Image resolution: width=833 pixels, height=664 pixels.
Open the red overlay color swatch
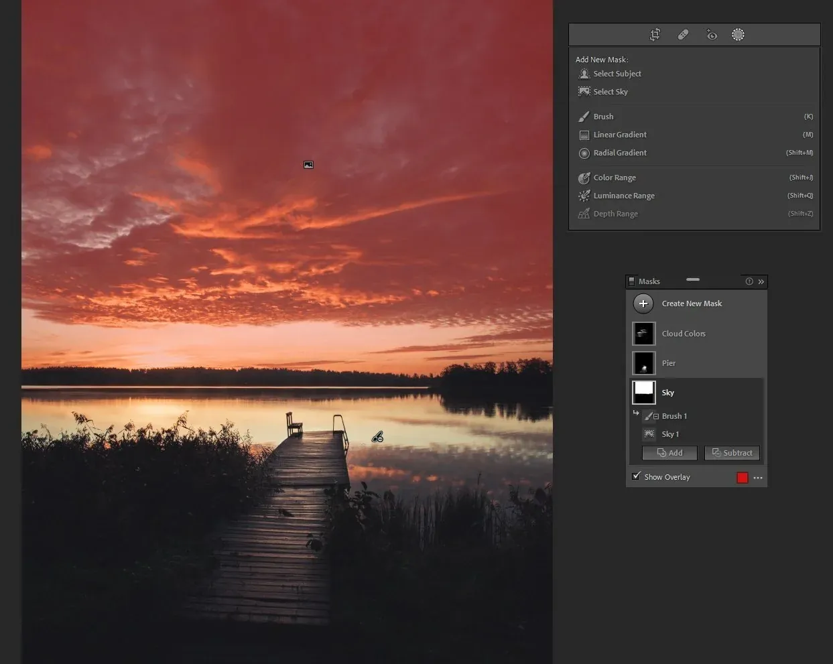click(743, 478)
